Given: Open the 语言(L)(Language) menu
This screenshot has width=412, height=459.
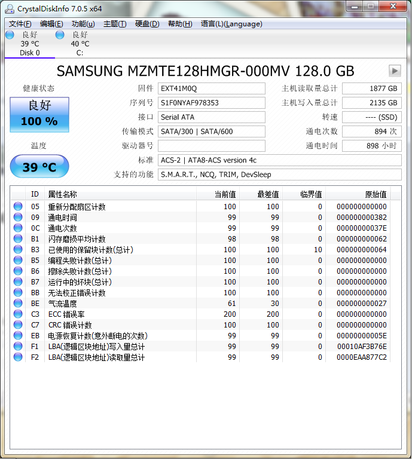Looking at the screenshot, I should pyautogui.click(x=231, y=24).
